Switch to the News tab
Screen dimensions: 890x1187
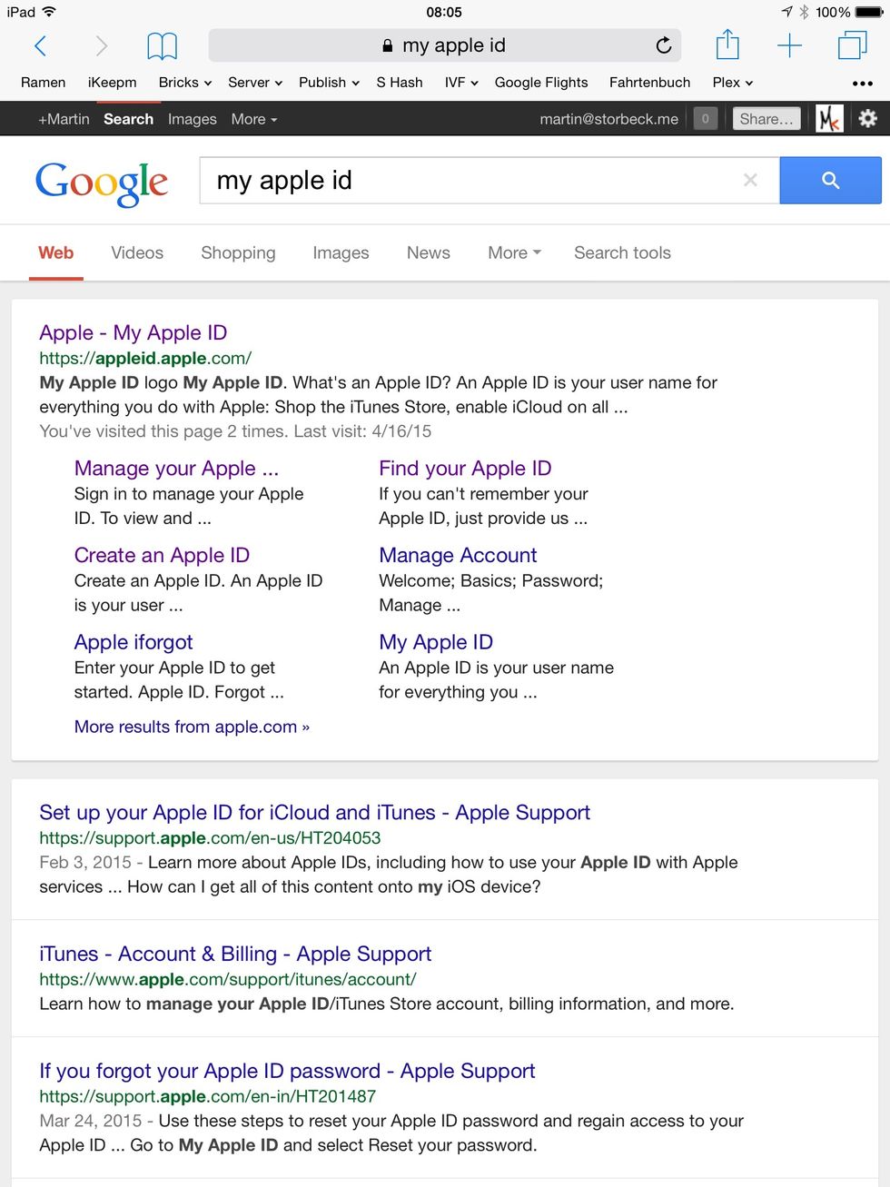[428, 252]
